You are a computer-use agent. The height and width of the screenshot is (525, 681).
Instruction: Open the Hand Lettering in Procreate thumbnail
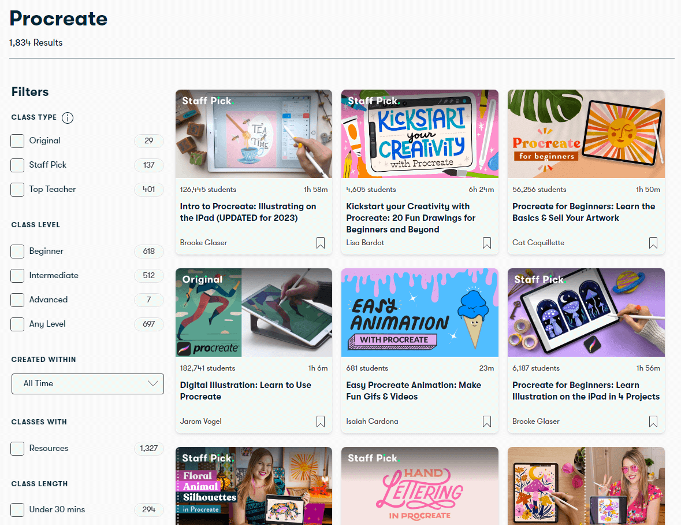pyautogui.click(x=420, y=486)
